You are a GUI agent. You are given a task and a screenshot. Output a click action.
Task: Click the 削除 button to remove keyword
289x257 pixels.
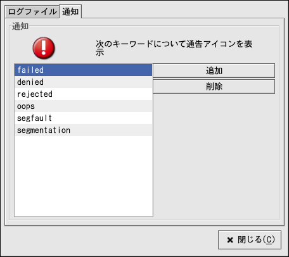tap(214, 87)
